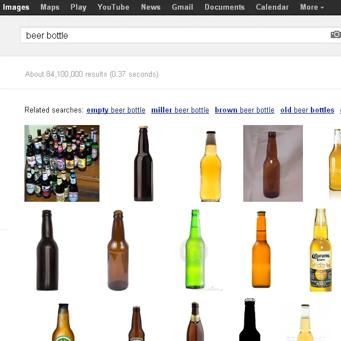The width and height of the screenshot is (341, 341).
Task: Open the YouTube menu item
Action: (x=113, y=7)
